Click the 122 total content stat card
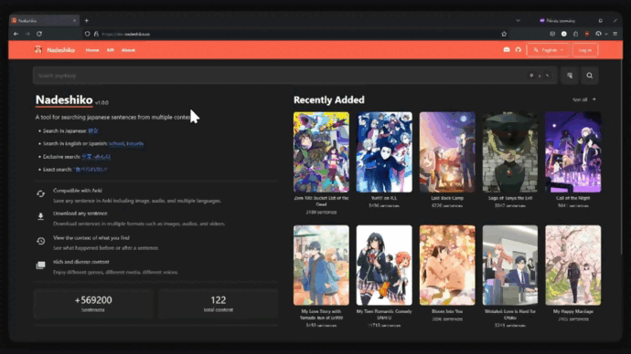Image resolution: width=631 pixels, height=354 pixels. 219,304
